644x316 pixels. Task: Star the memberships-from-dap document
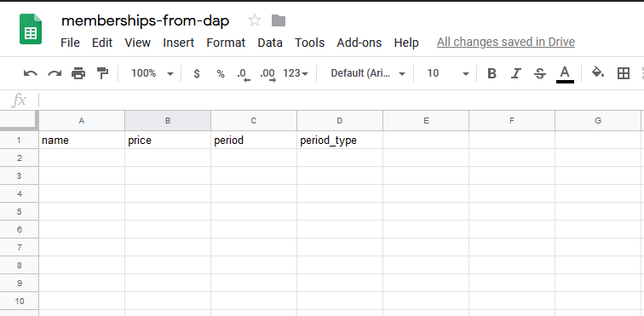[x=255, y=20]
